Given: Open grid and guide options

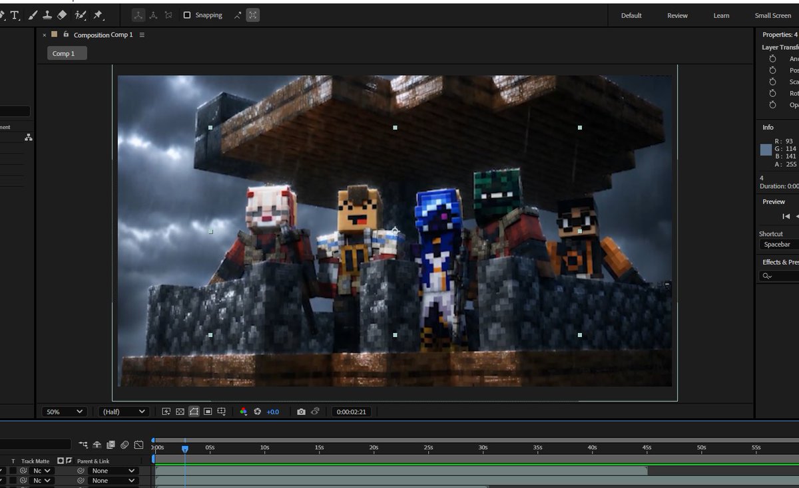Looking at the screenshot, I should (x=222, y=412).
